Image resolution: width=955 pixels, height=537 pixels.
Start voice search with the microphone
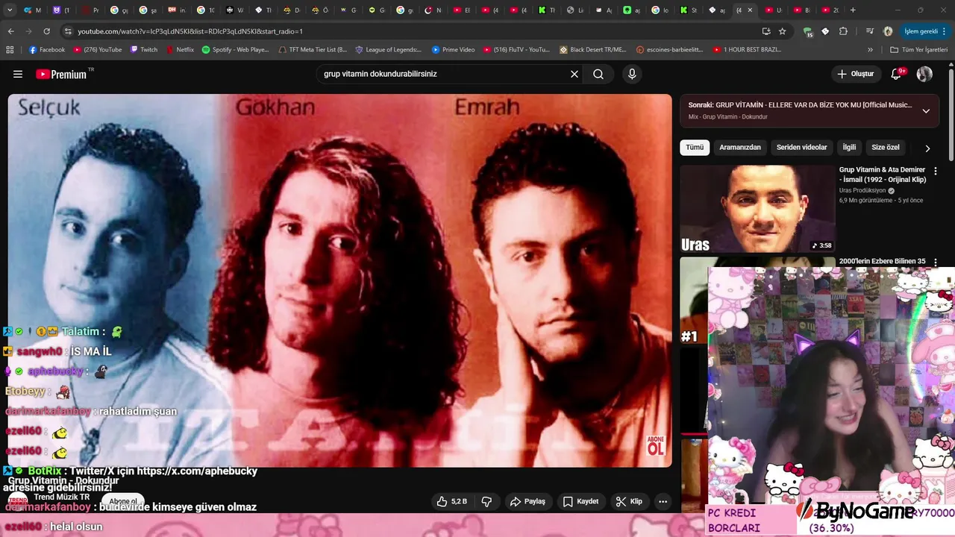(x=632, y=74)
